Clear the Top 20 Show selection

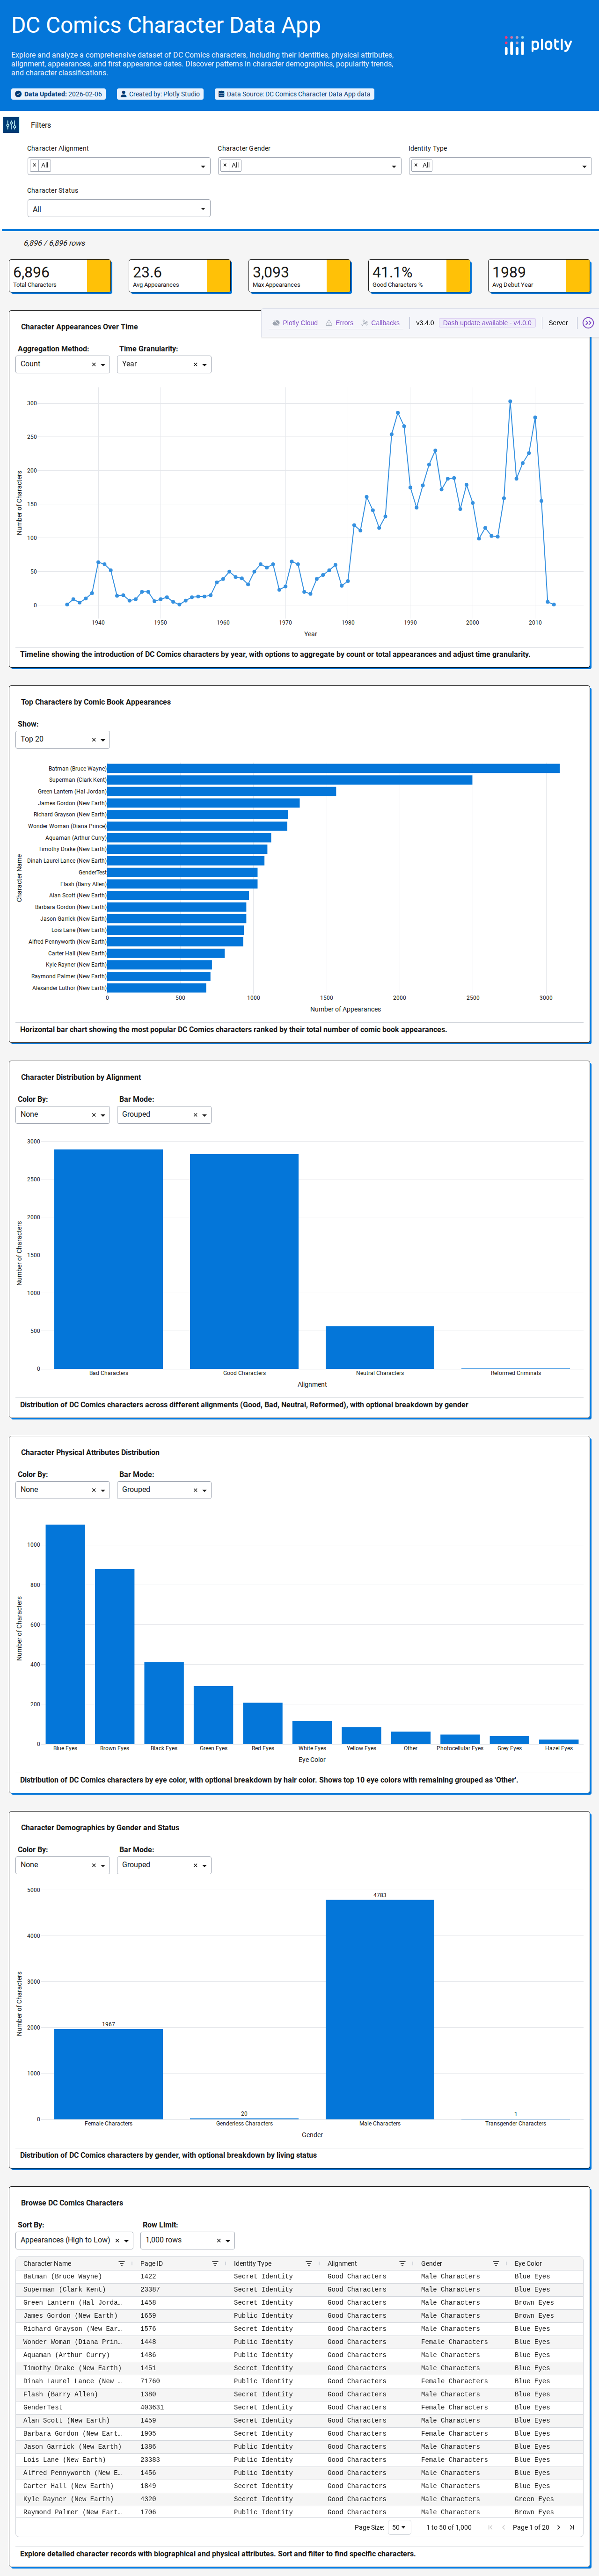click(94, 740)
